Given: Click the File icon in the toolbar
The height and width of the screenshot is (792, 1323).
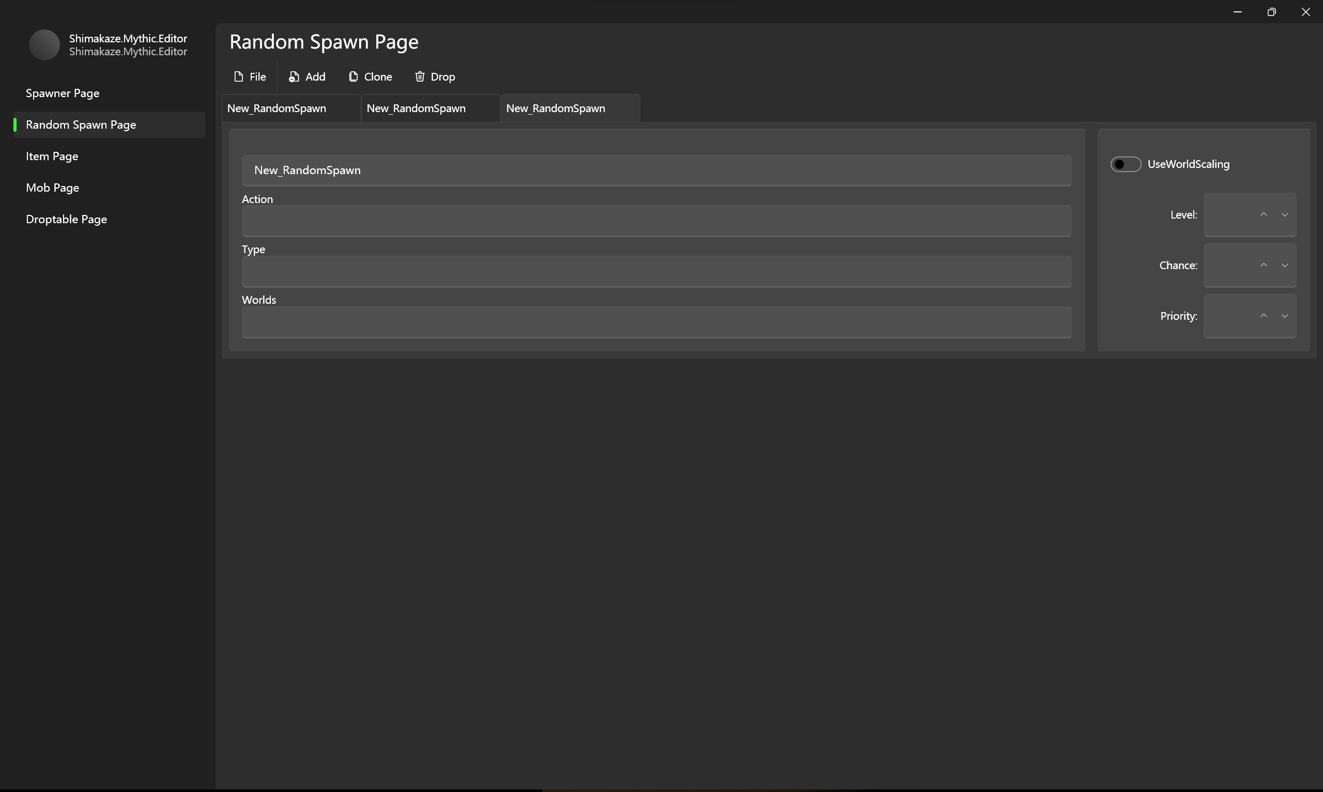Looking at the screenshot, I should point(239,76).
